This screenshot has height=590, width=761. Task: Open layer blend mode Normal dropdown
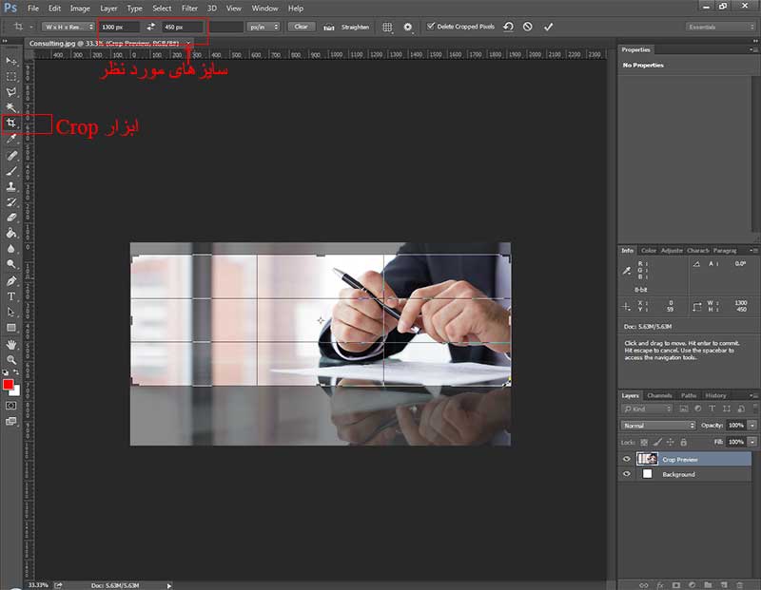pyautogui.click(x=658, y=426)
